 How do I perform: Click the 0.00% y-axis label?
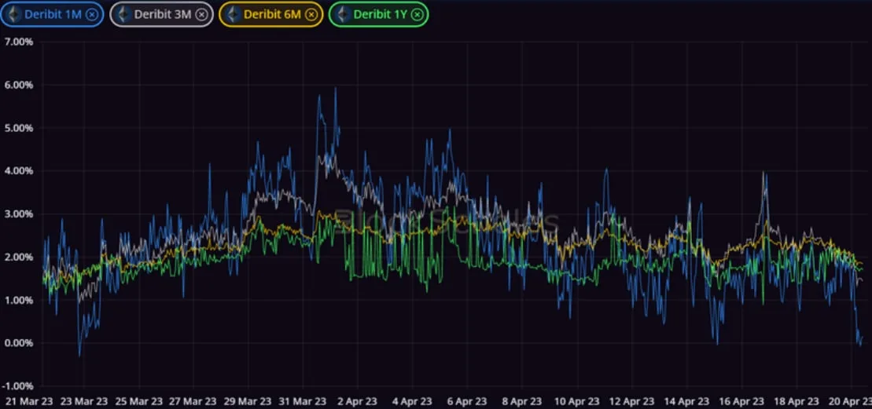(18, 343)
